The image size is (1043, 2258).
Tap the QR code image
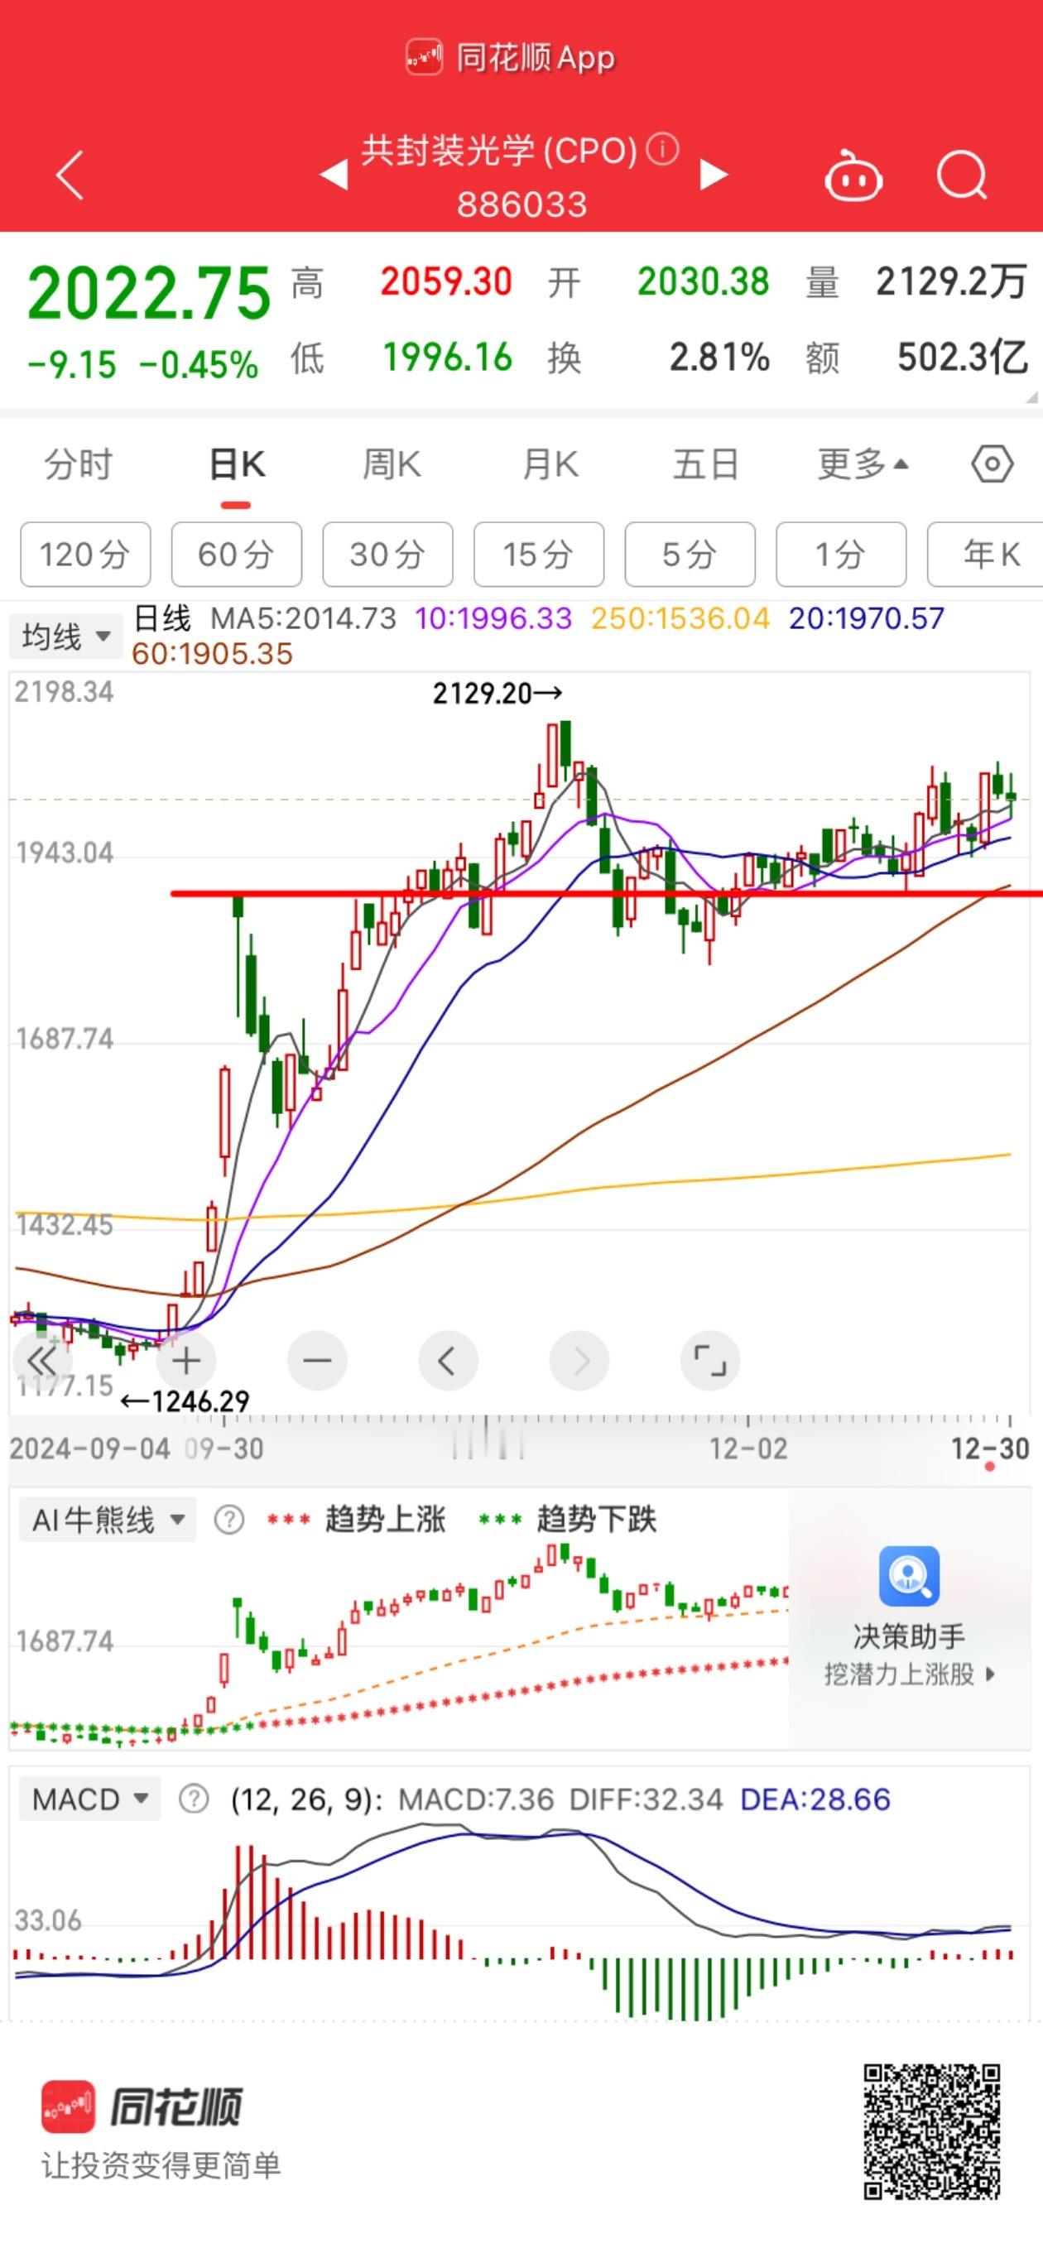pos(932,2132)
